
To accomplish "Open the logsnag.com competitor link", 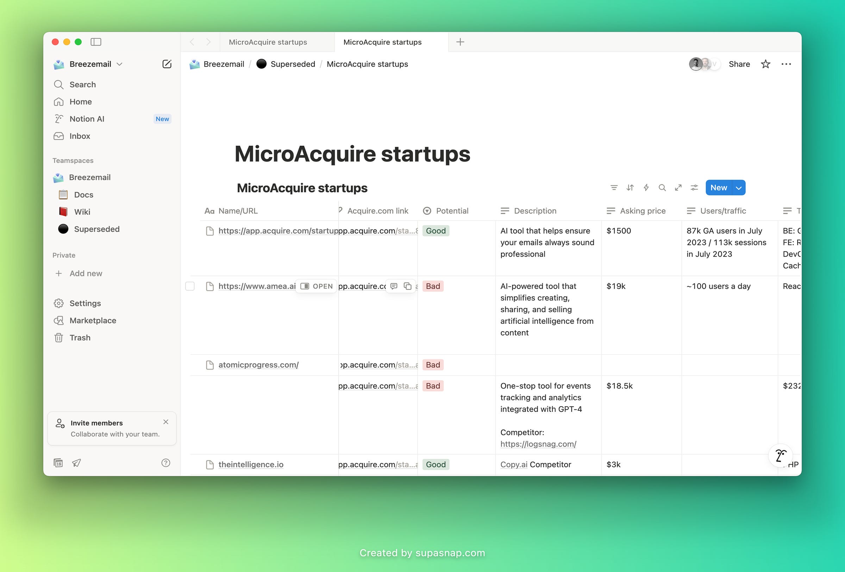I will click(538, 444).
